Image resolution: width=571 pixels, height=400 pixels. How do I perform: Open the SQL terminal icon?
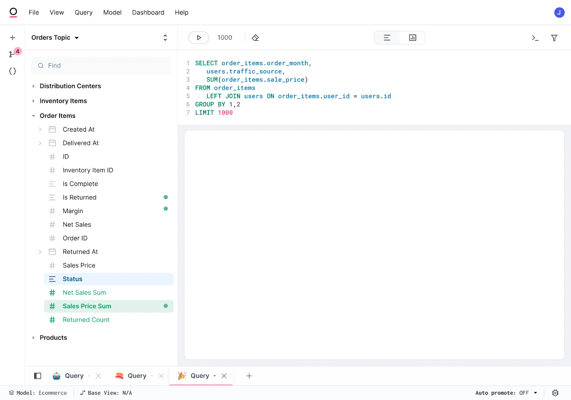point(535,38)
